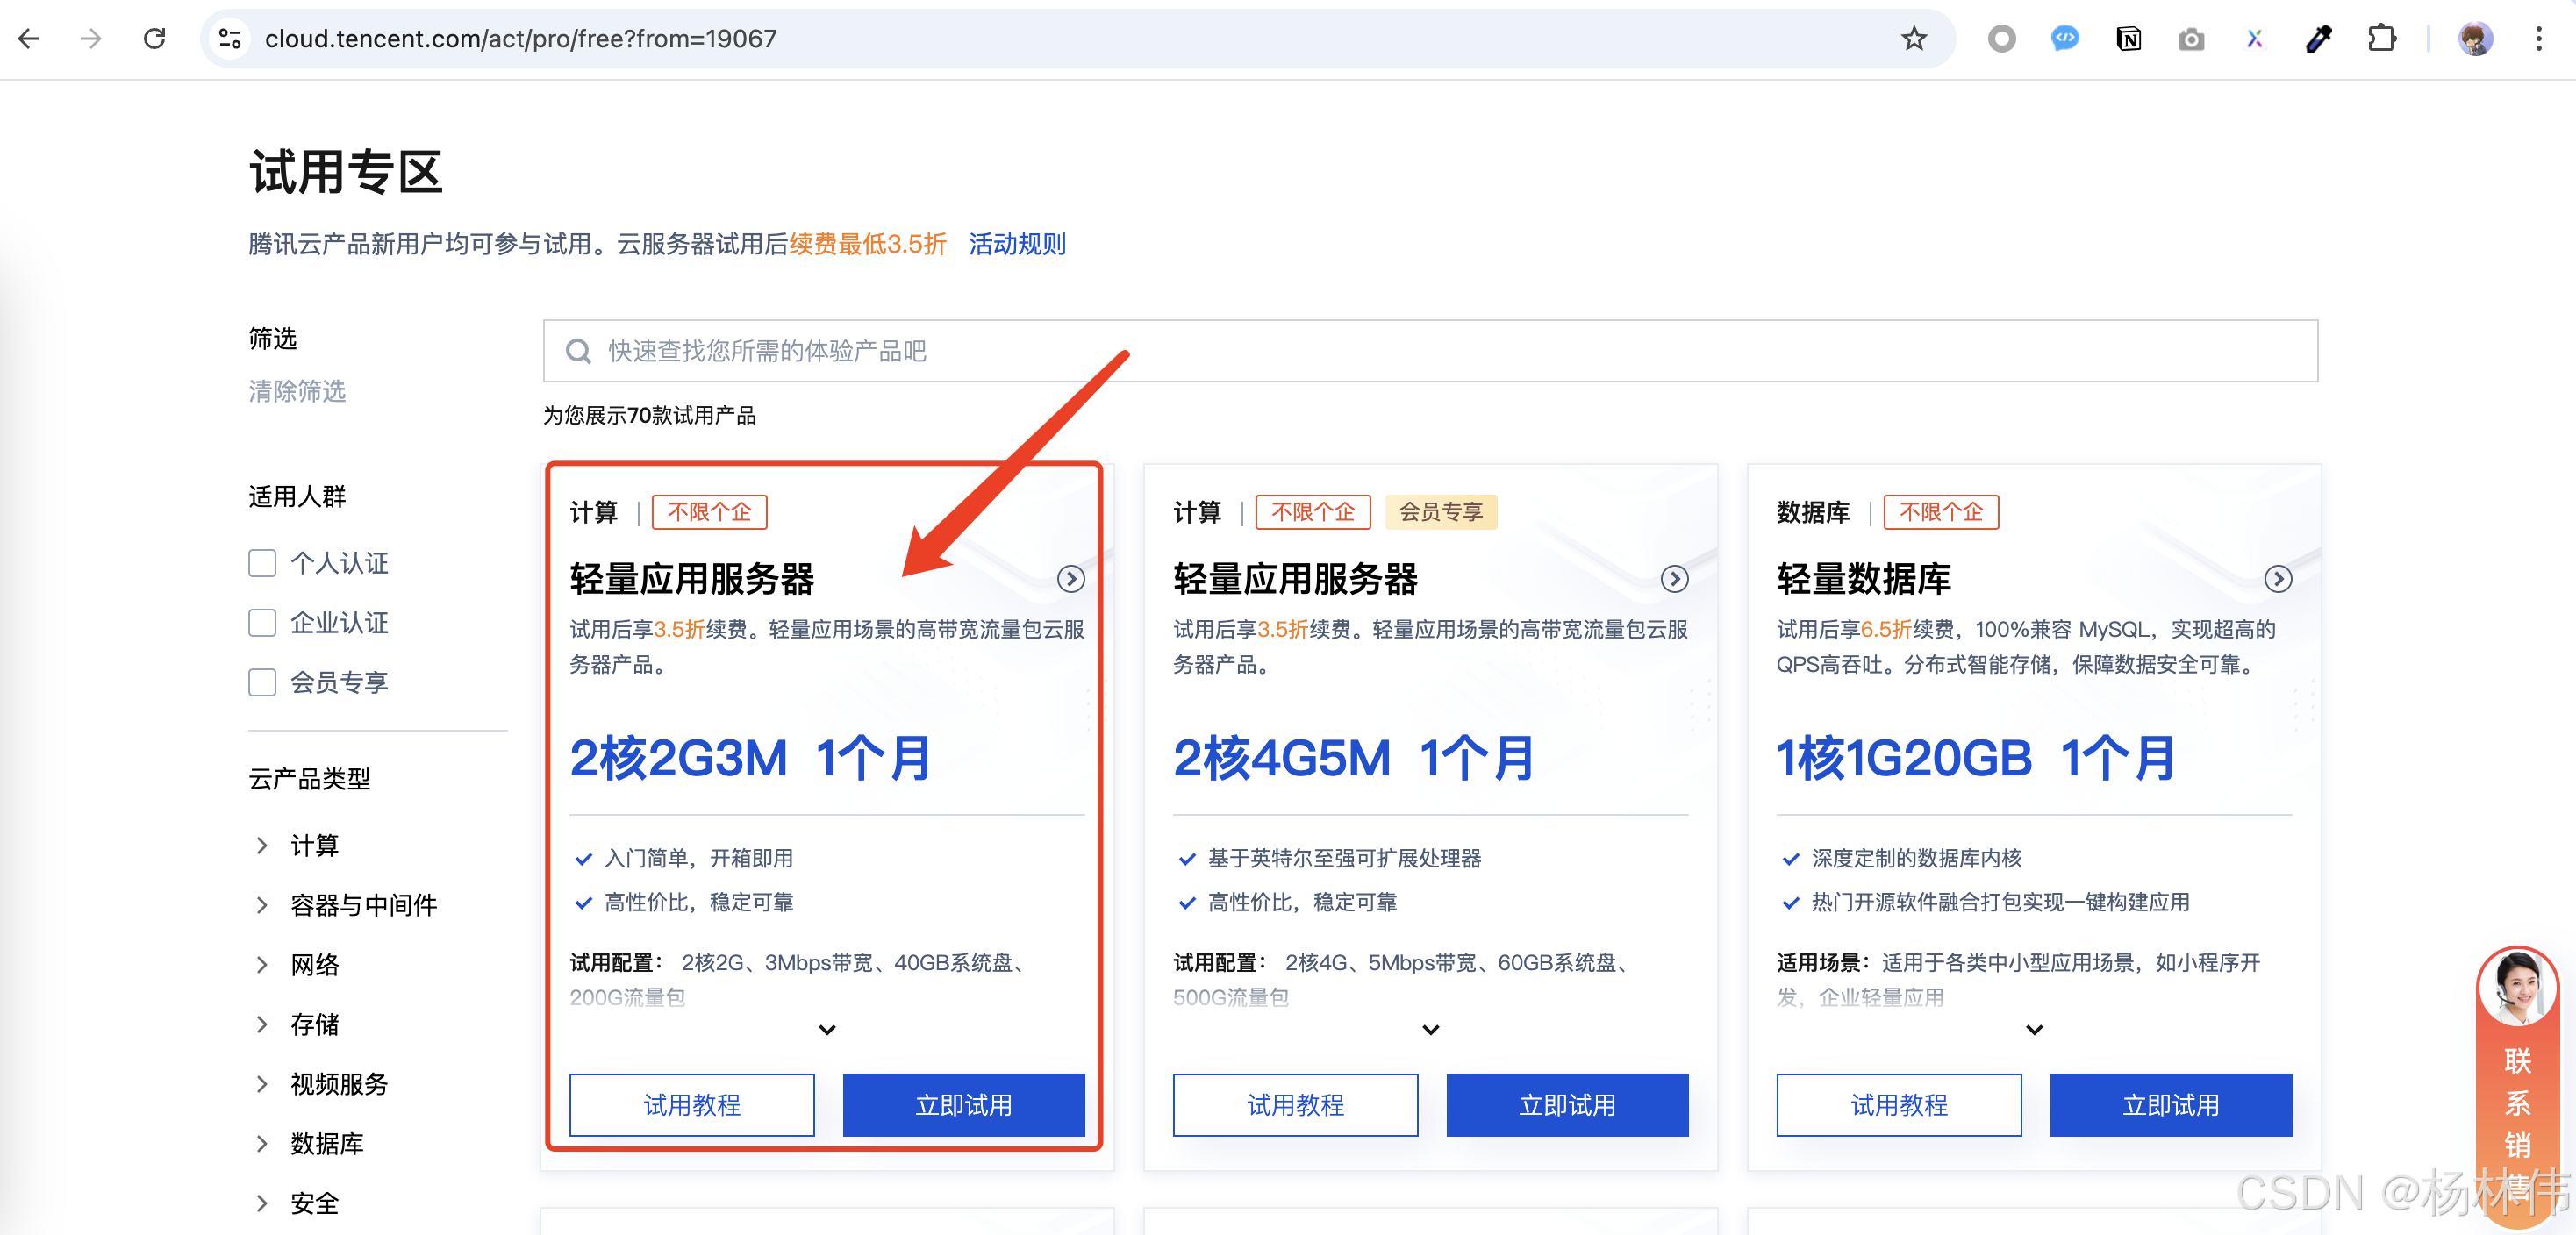
Task: Open details arrow on 轻量数据库 card
Action: tap(2277, 578)
